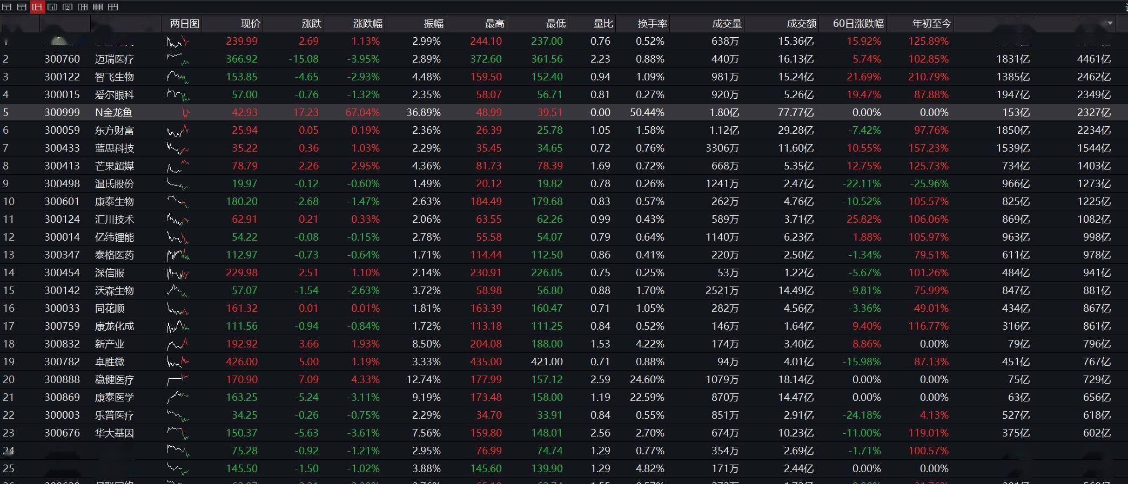Viewport: 1128px width, 484px height.
Task: Sort by the 成交额 column header
Action: point(801,23)
